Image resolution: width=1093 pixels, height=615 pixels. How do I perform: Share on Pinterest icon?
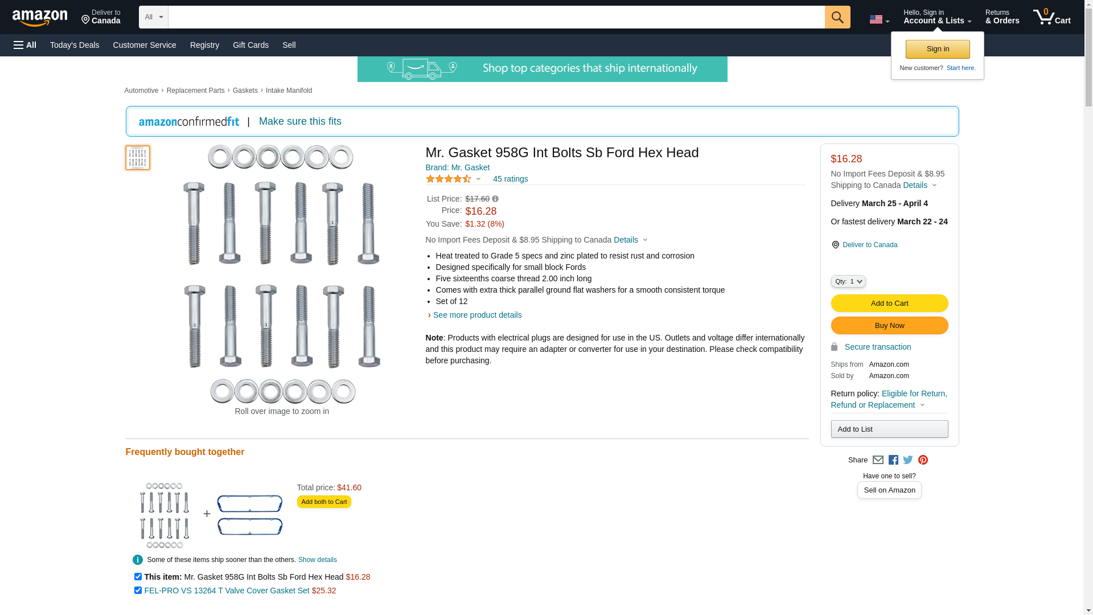pyautogui.click(x=923, y=460)
